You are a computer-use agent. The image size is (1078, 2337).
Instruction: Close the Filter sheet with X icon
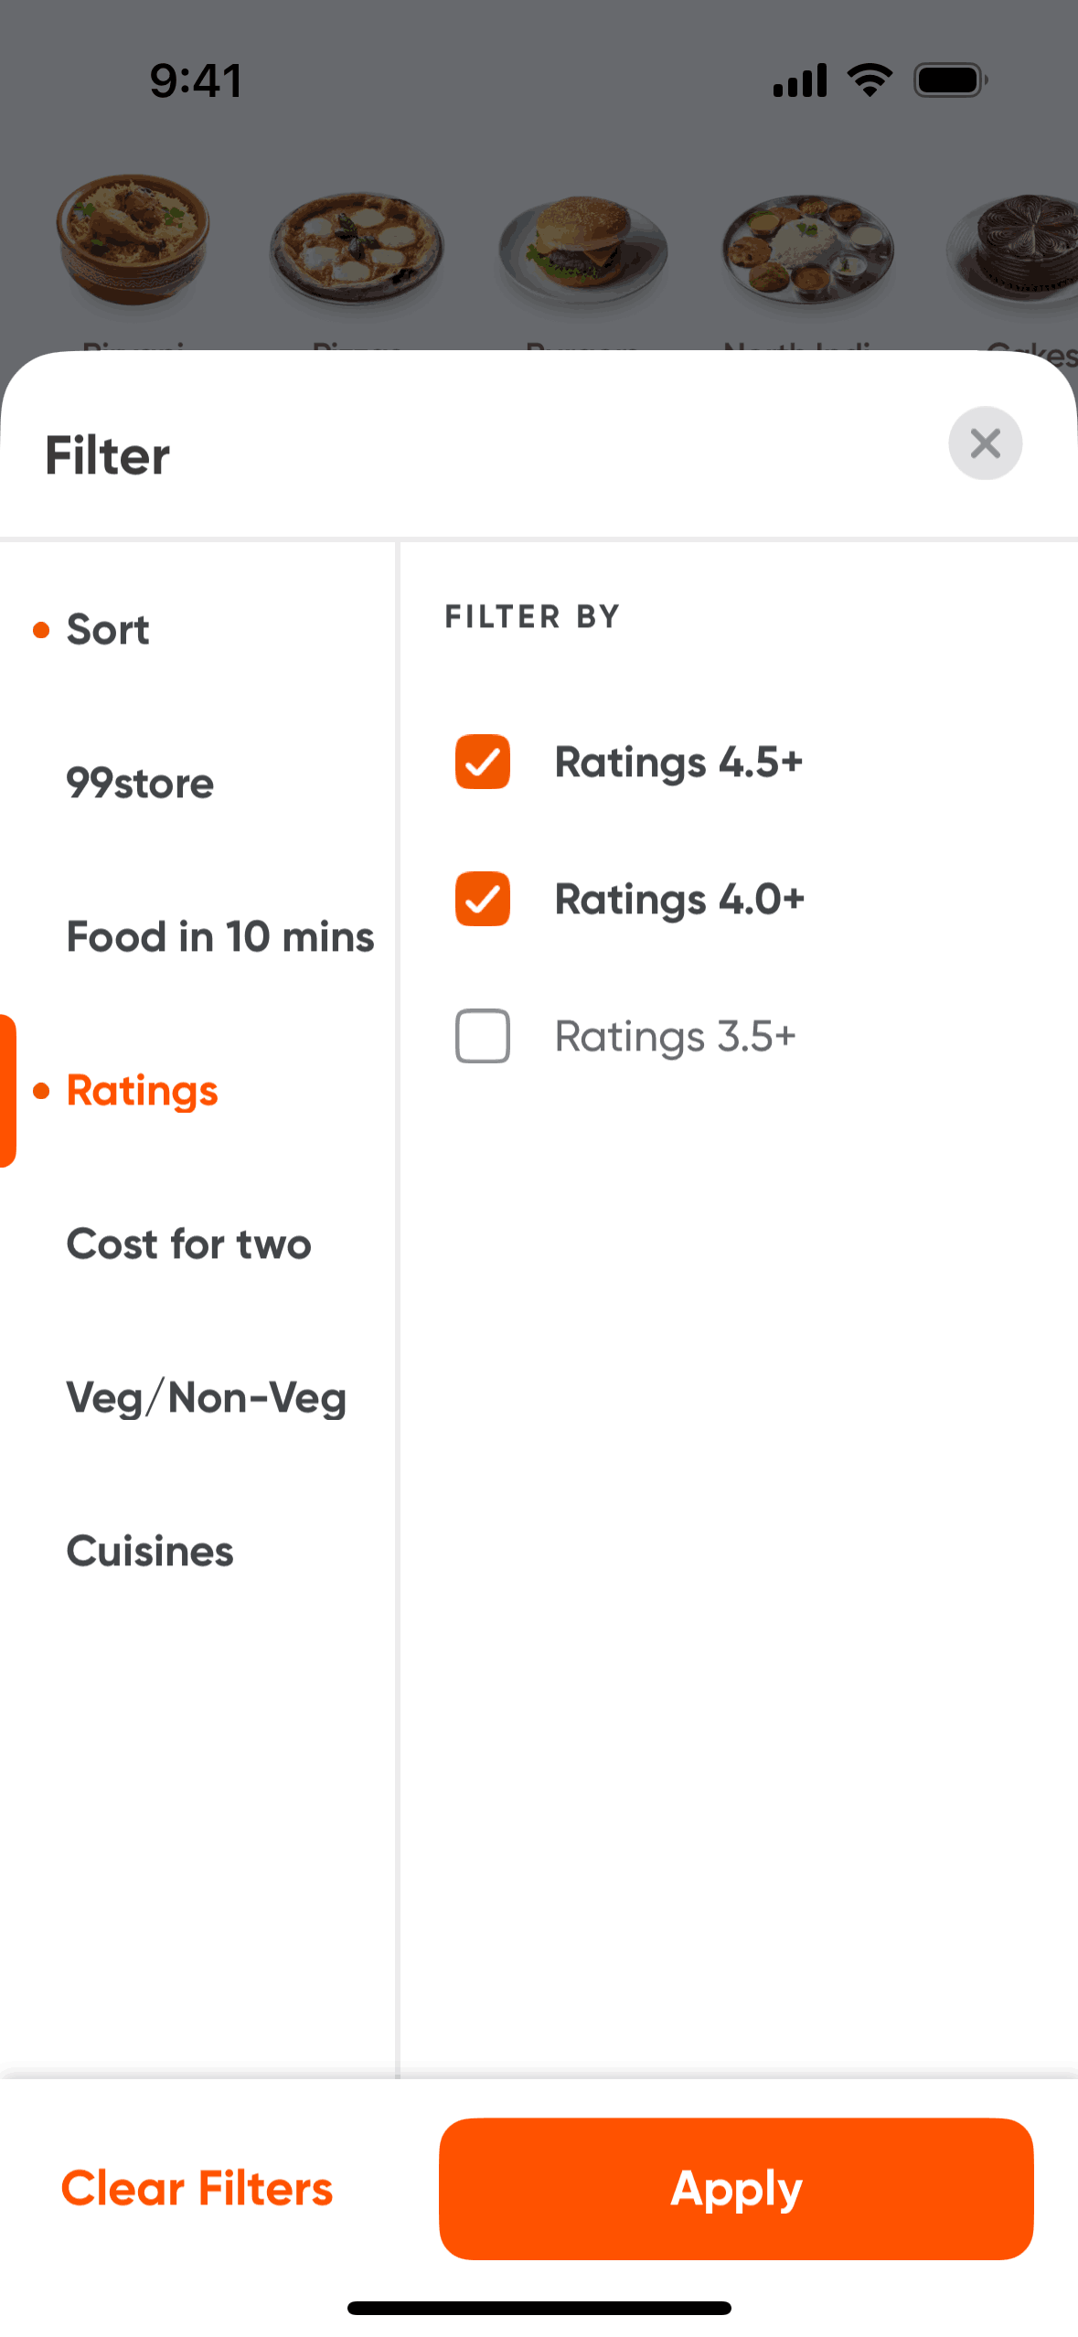pos(985,443)
